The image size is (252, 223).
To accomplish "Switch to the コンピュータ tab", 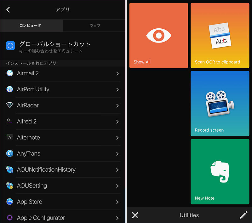I will pos(31,26).
